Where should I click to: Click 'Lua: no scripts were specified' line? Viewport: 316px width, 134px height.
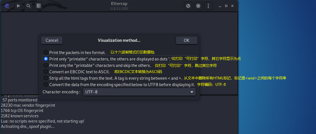tap(43, 121)
